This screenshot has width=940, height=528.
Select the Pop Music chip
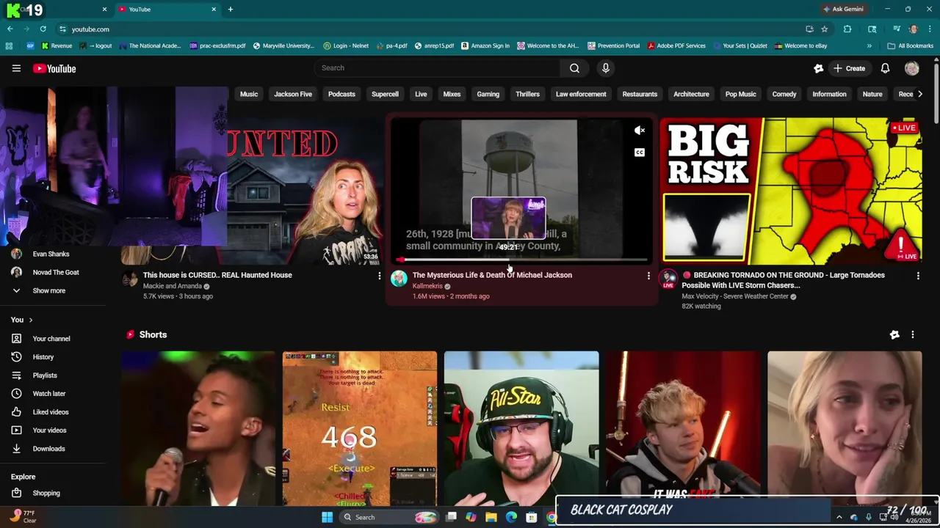pyautogui.click(x=740, y=94)
